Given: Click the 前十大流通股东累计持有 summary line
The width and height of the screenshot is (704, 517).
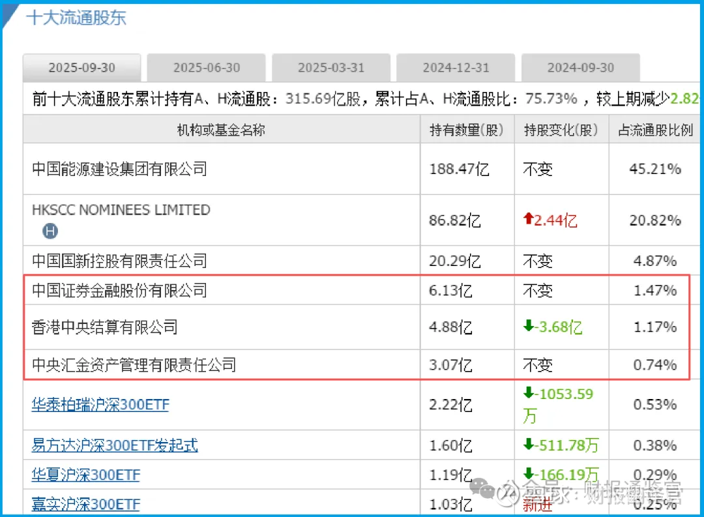Looking at the screenshot, I should [x=366, y=98].
